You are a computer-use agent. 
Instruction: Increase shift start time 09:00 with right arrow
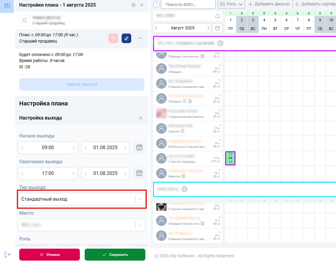click(x=74, y=148)
